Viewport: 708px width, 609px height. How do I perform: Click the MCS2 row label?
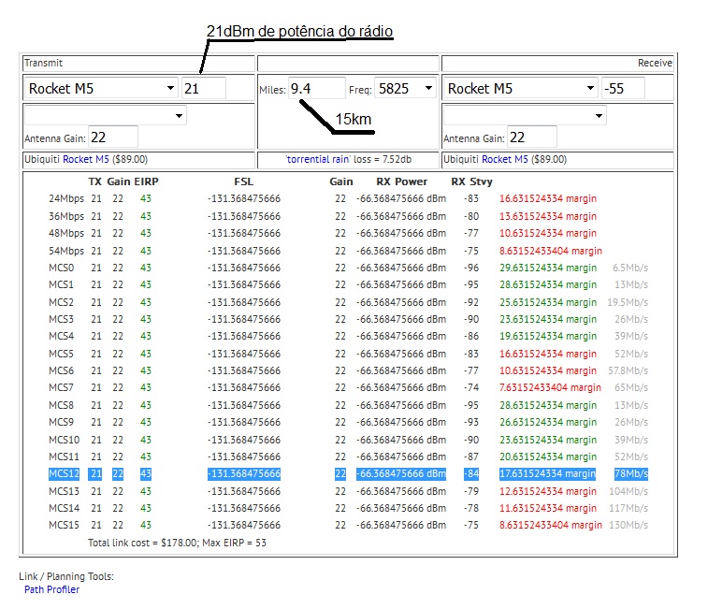pos(62,302)
